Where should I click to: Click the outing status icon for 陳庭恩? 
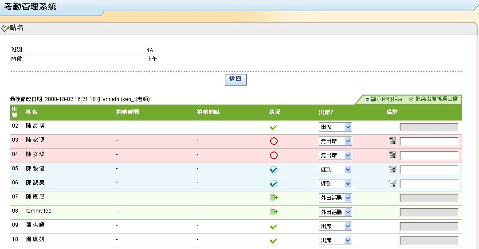tap(274, 198)
